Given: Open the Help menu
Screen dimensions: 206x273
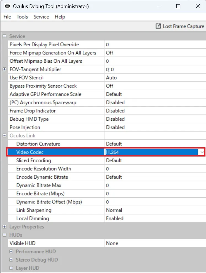Looking at the screenshot, I should click(60, 17).
